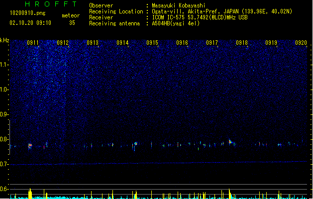Click the 0919 time marker
The width and height of the screenshot is (313, 199).
point(271,43)
